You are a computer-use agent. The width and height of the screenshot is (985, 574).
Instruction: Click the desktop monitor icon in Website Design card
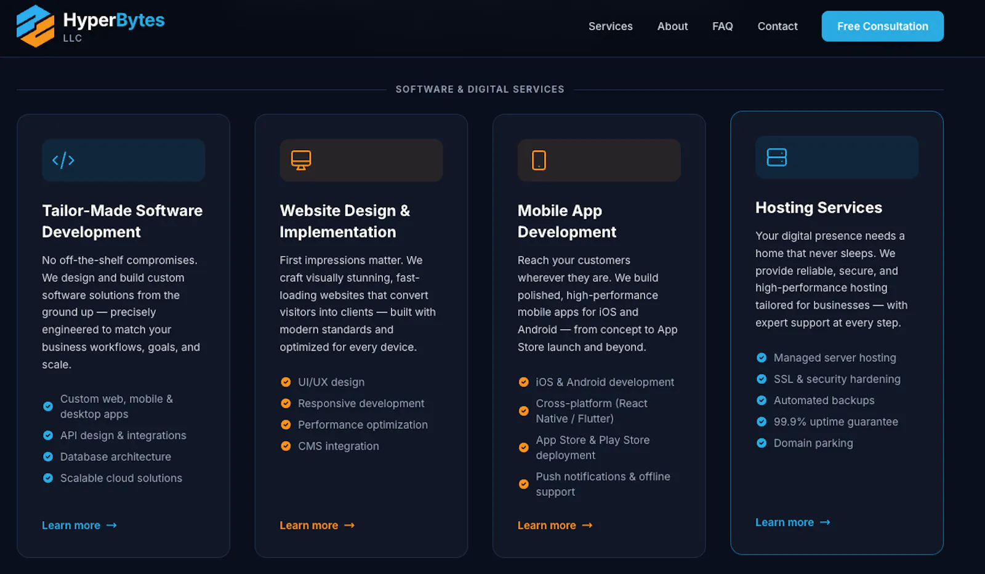[301, 161]
